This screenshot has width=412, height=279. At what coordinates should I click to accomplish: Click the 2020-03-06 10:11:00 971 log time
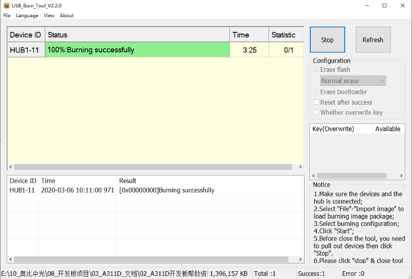(x=78, y=190)
